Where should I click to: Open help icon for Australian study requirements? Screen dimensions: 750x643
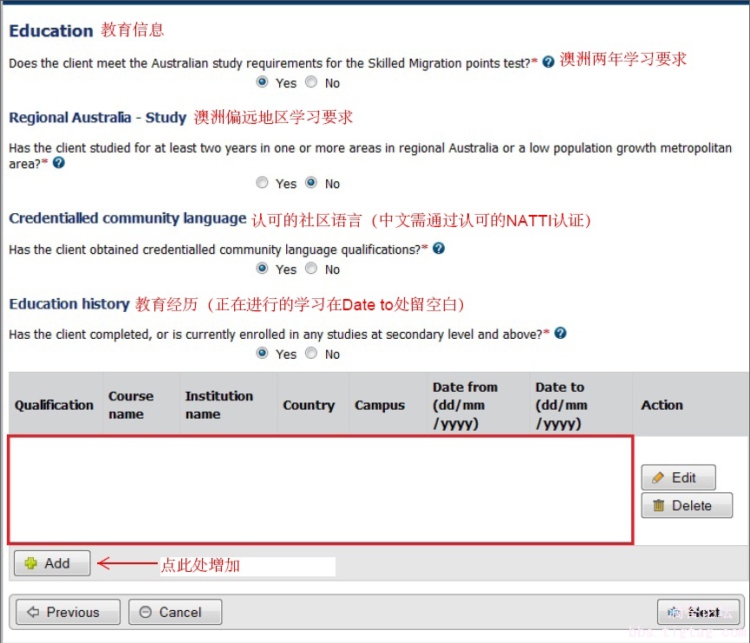(x=548, y=62)
